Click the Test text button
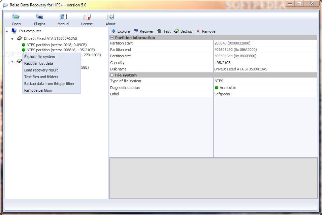The image size is (322, 215). (x=167, y=31)
